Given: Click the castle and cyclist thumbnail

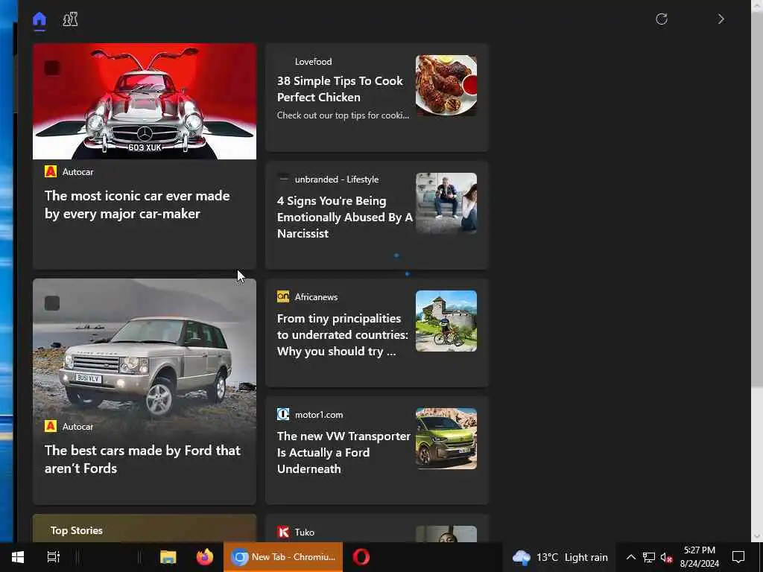Looking at the screenshot, I should click(446, 321).
